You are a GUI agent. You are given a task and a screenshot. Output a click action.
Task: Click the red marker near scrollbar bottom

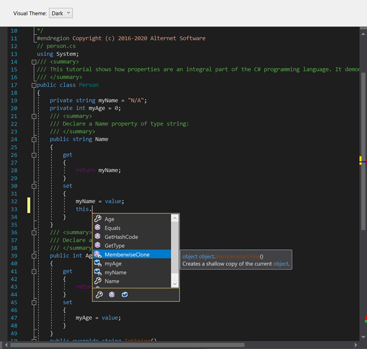pyautogui.click(x=366, y=318)
